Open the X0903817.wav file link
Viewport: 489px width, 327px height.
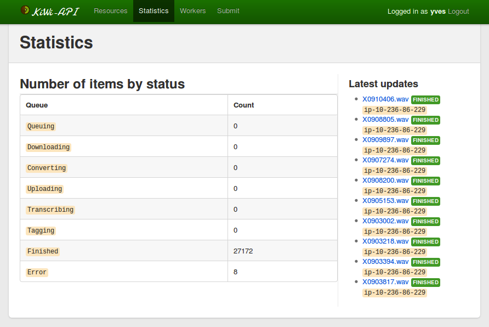pyautogui.click(x=385, y=282)
